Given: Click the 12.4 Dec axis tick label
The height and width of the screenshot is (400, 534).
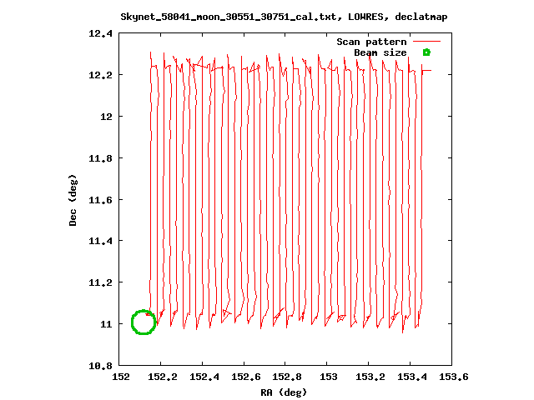Looking at the screenshot, I should pos(100,33).
